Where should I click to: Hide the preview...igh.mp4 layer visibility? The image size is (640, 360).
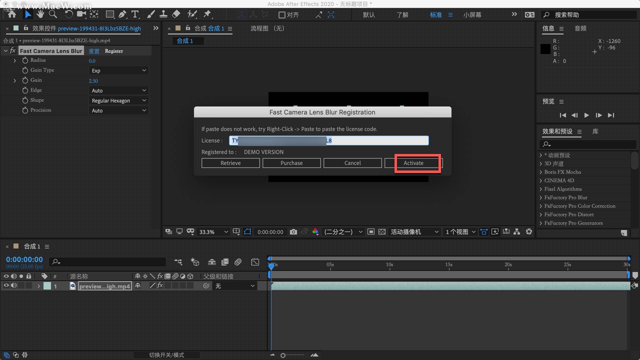[6, 286]
